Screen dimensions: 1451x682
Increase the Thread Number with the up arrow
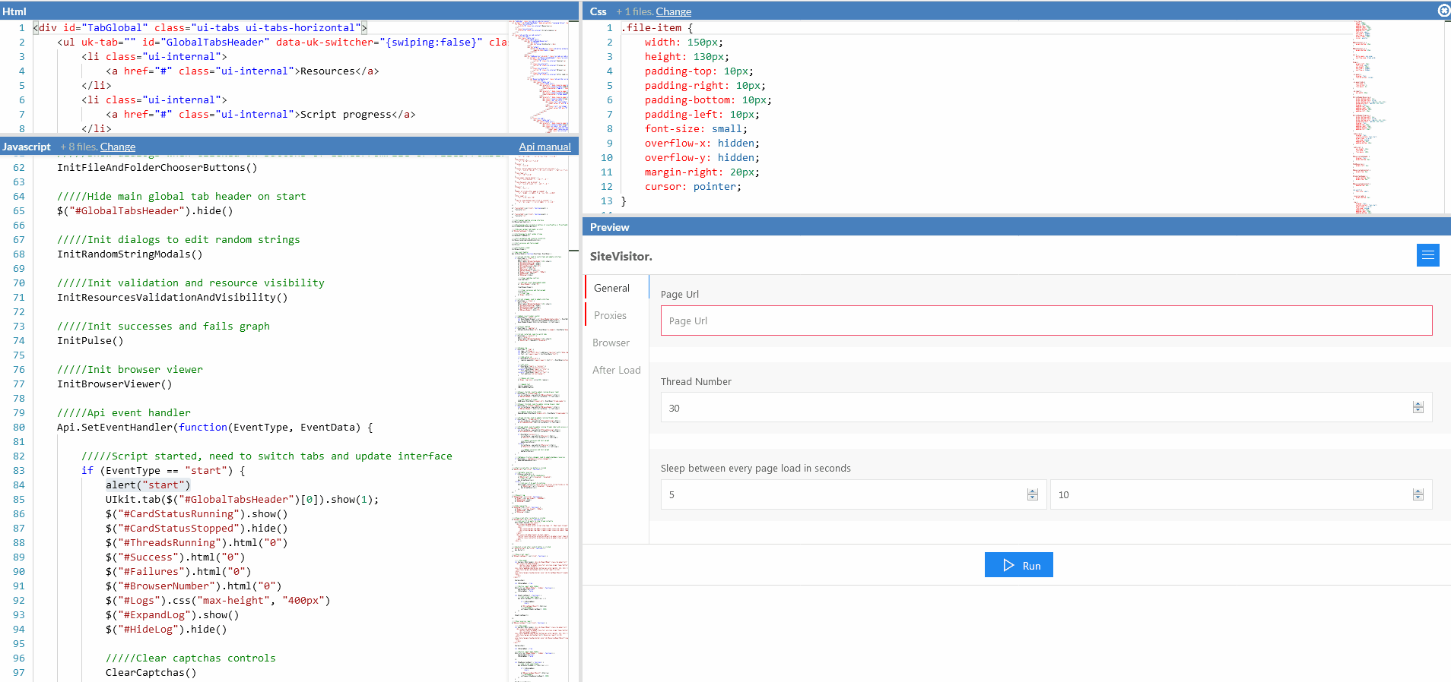[x=1418, y=404]
